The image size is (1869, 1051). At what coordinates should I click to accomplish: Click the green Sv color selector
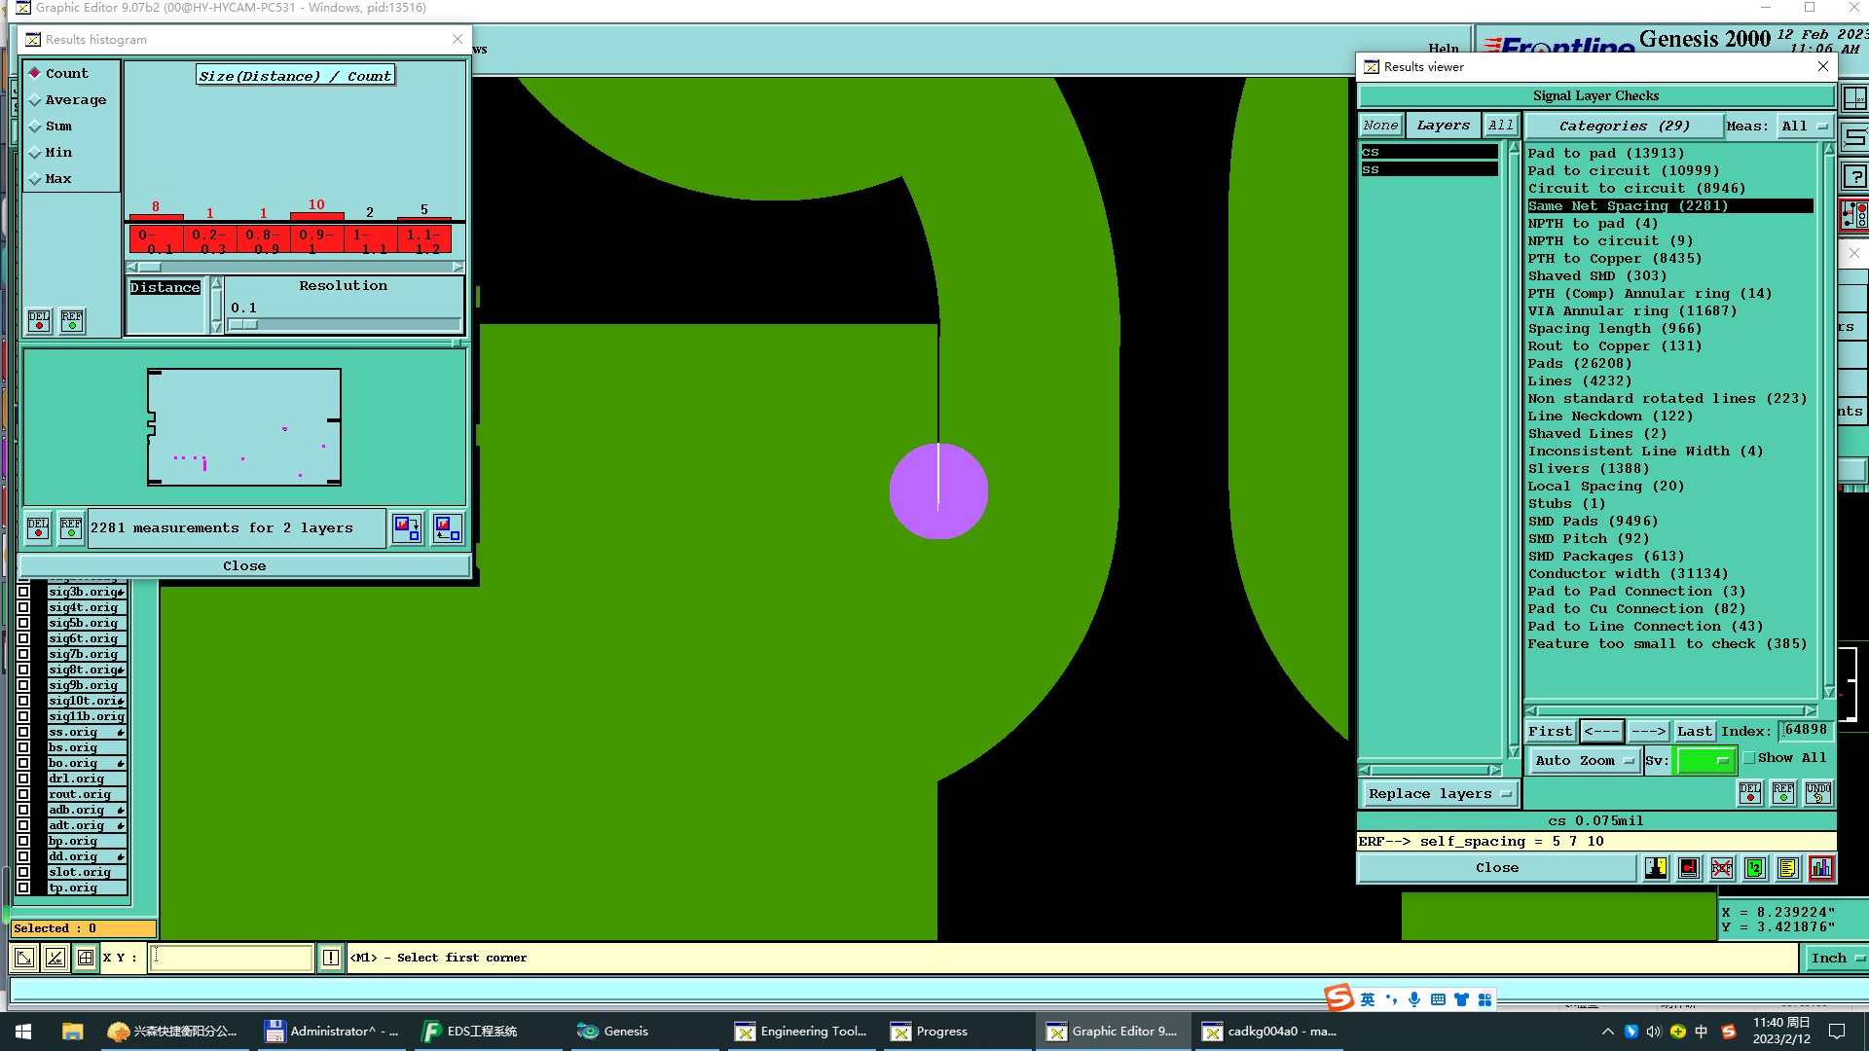tap(1704, 761)
